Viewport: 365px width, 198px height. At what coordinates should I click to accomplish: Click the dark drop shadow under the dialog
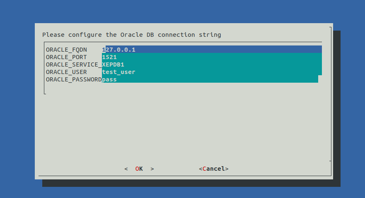click(x=191, y=183)
